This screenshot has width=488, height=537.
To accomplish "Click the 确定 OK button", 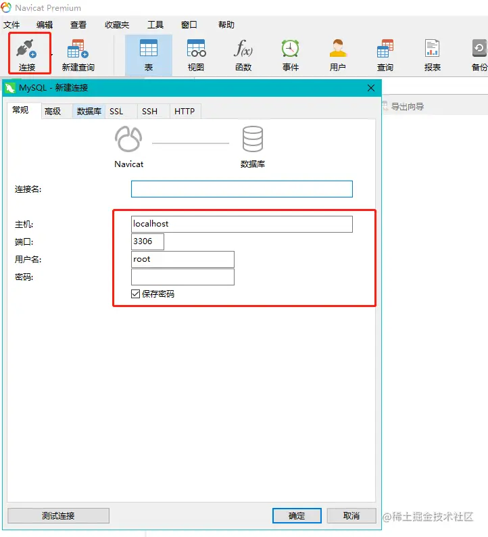I will point(297,516).
